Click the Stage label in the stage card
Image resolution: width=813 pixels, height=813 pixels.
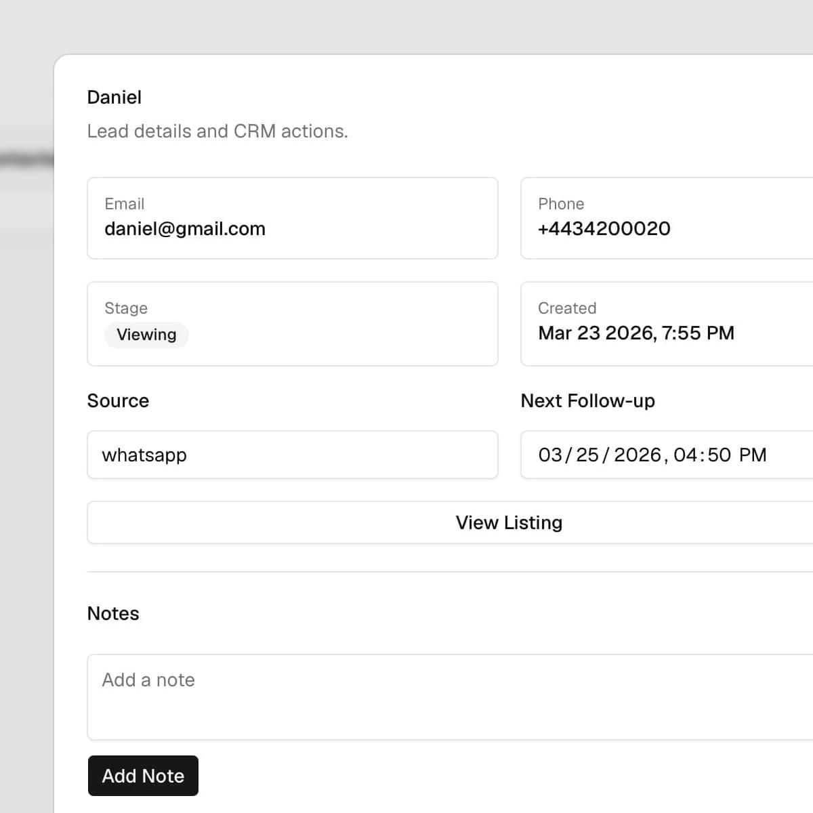[x=126, y=308]
